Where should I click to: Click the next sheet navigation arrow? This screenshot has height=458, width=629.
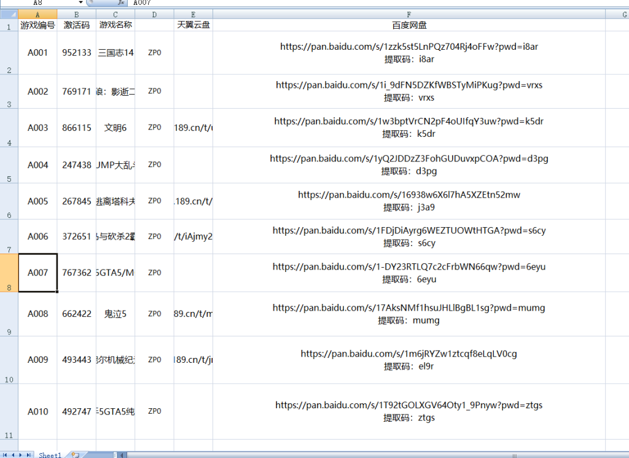(20, 455)
